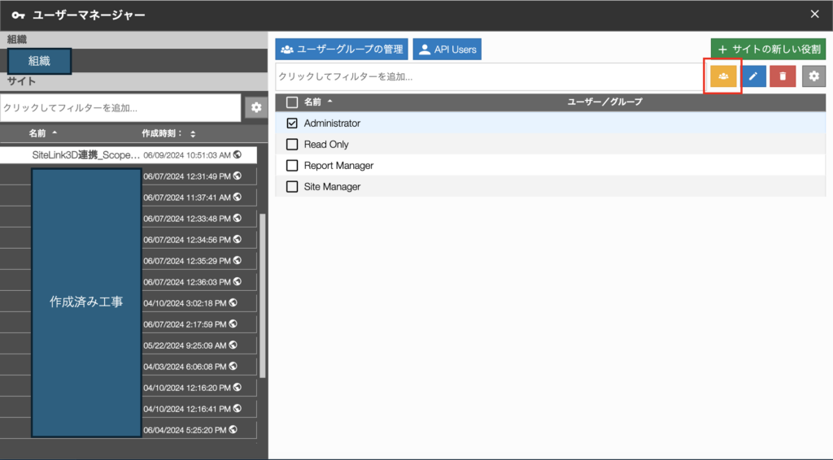The height and width of the screenshot is (460, 833).
Task: Click the red trash delete icon
Action: 783,76
